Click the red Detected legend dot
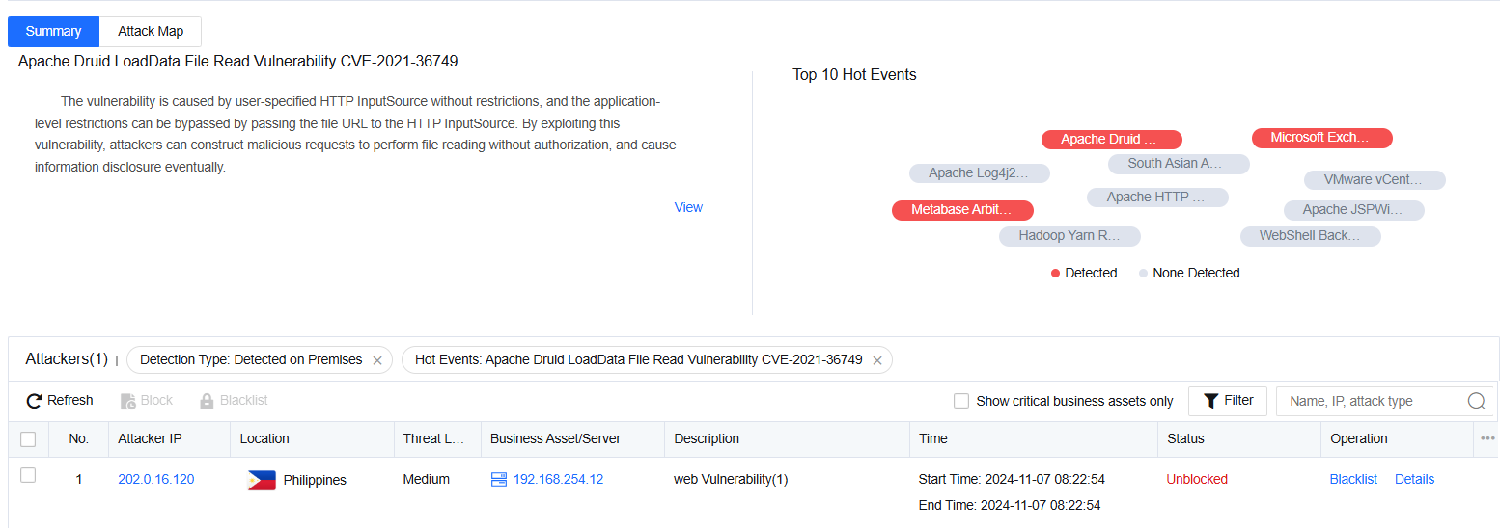1500x528 pixels. click(1055, 274)
